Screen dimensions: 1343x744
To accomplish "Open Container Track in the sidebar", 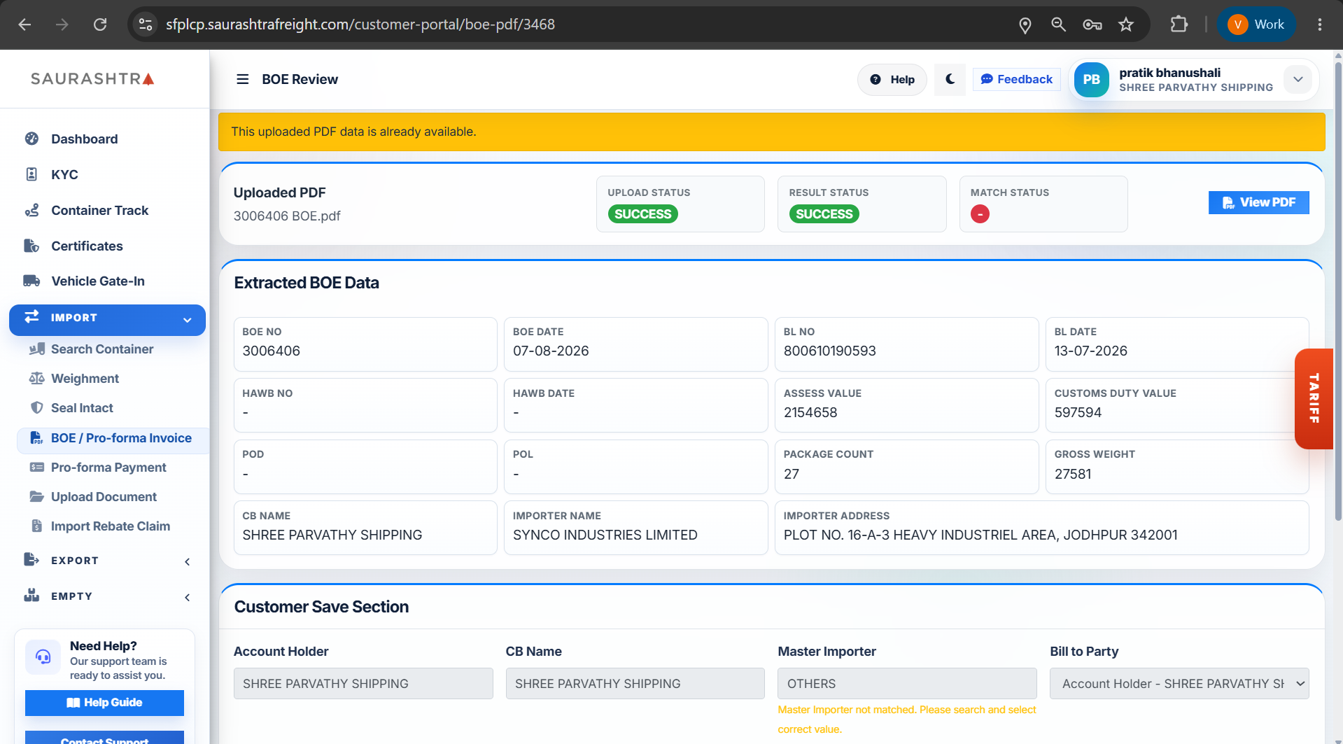I will point(99,210).
